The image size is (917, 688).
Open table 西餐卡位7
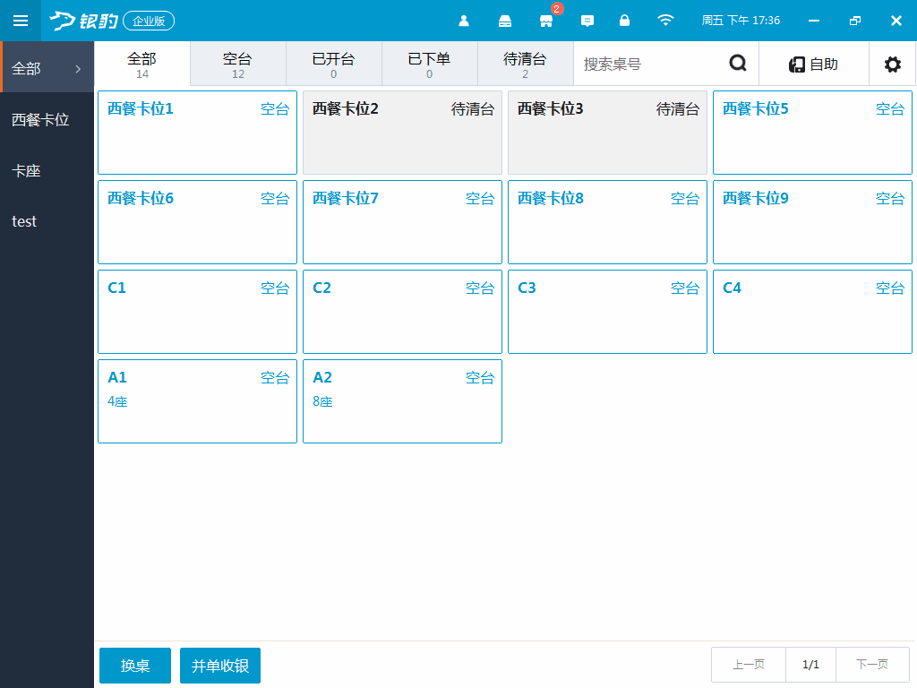click(x=402, y=222)
